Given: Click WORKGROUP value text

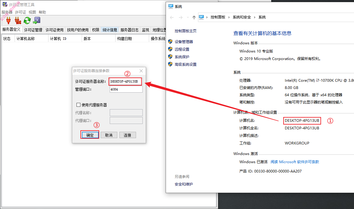Looking at the screenshot, I should coord(297,143).
